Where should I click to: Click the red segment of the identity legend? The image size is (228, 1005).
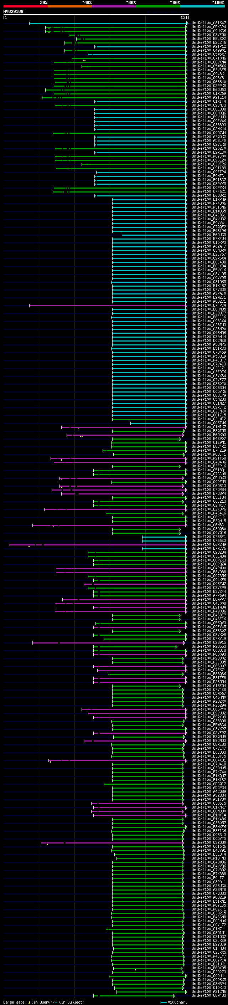[25, 6]
